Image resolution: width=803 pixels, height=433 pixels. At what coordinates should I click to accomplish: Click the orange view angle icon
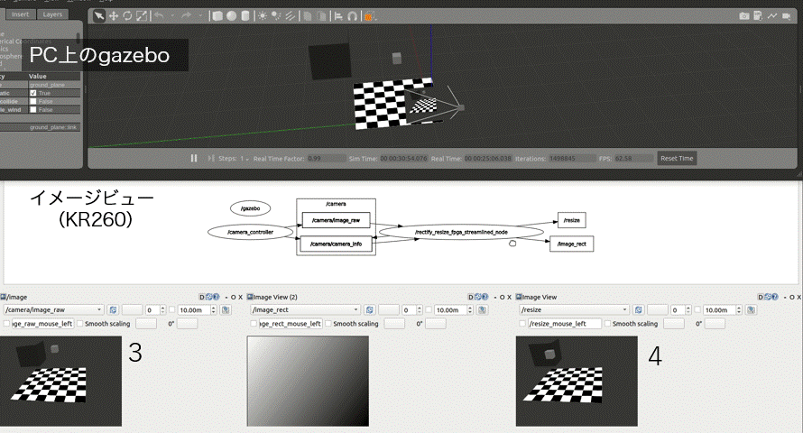pos(368,17)
